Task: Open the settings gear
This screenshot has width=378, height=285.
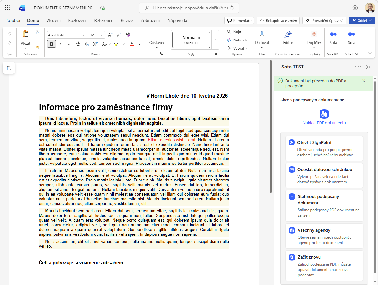Action: coord(355,8)
